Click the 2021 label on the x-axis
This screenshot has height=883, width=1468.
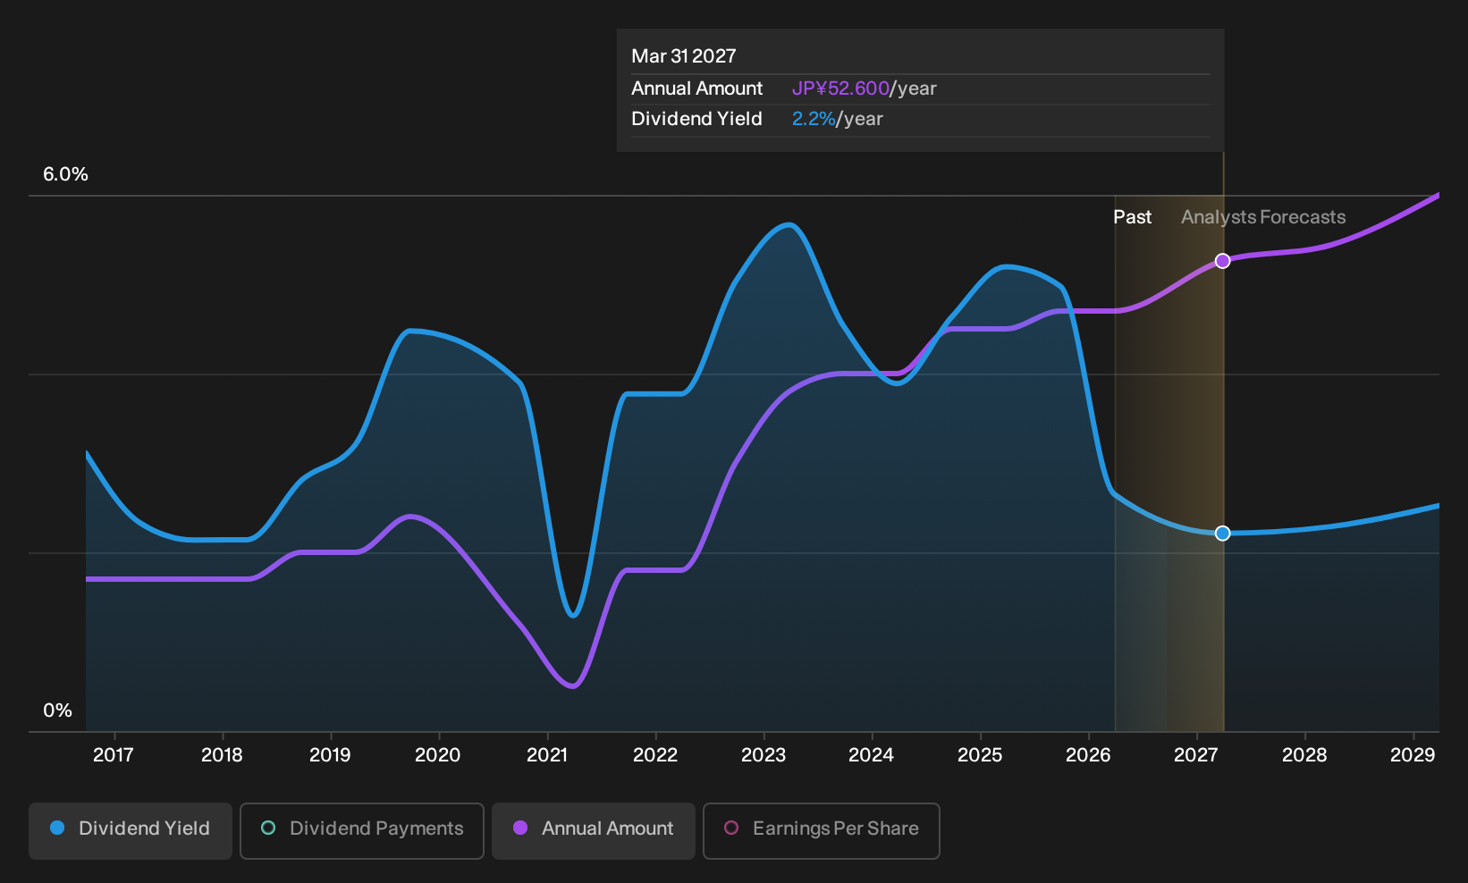(x=547, y=755)
